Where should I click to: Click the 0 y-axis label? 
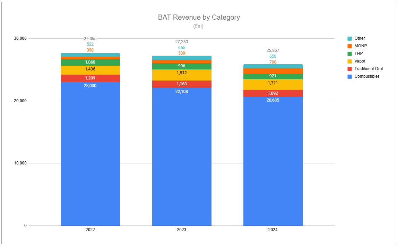point(25,226)
